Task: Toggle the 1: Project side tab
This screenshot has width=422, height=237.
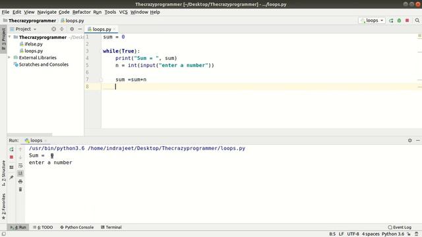Action: (x=3, y=39)
